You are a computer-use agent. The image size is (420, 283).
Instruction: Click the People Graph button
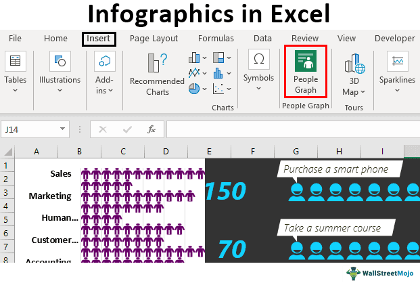[x=305, y=71]
